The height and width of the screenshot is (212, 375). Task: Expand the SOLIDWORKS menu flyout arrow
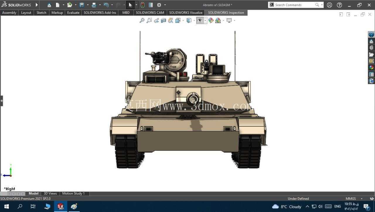click(x=37, y=5)
